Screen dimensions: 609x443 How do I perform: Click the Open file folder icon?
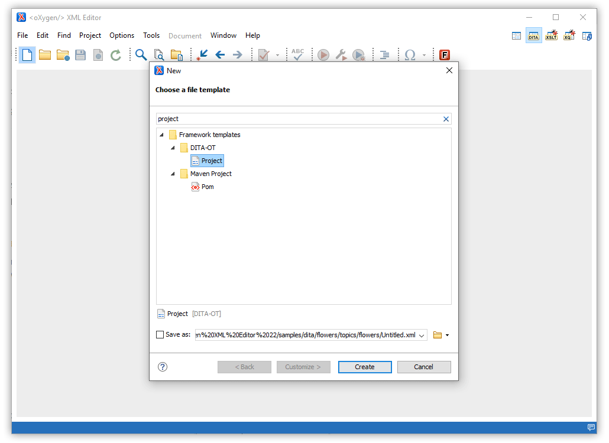[45, 55]
